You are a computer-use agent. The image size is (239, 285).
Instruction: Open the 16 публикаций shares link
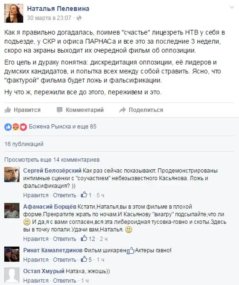[x=24, y=144]
